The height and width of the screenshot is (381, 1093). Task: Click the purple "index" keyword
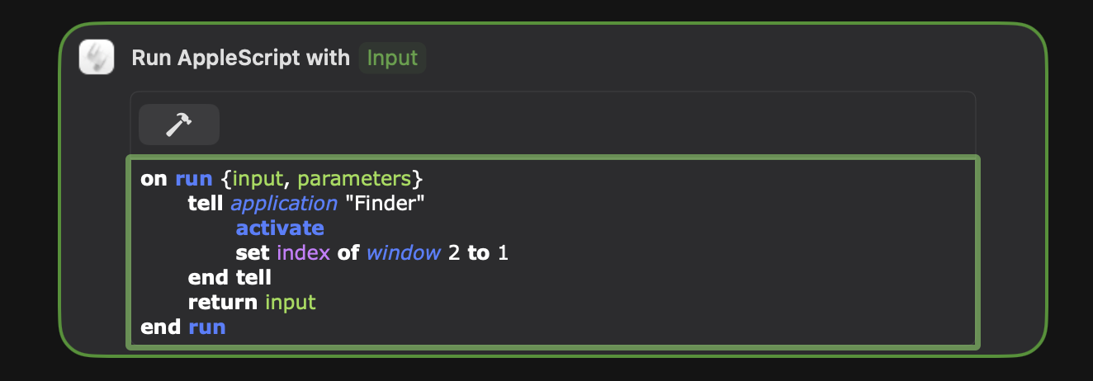click(304, 252)
